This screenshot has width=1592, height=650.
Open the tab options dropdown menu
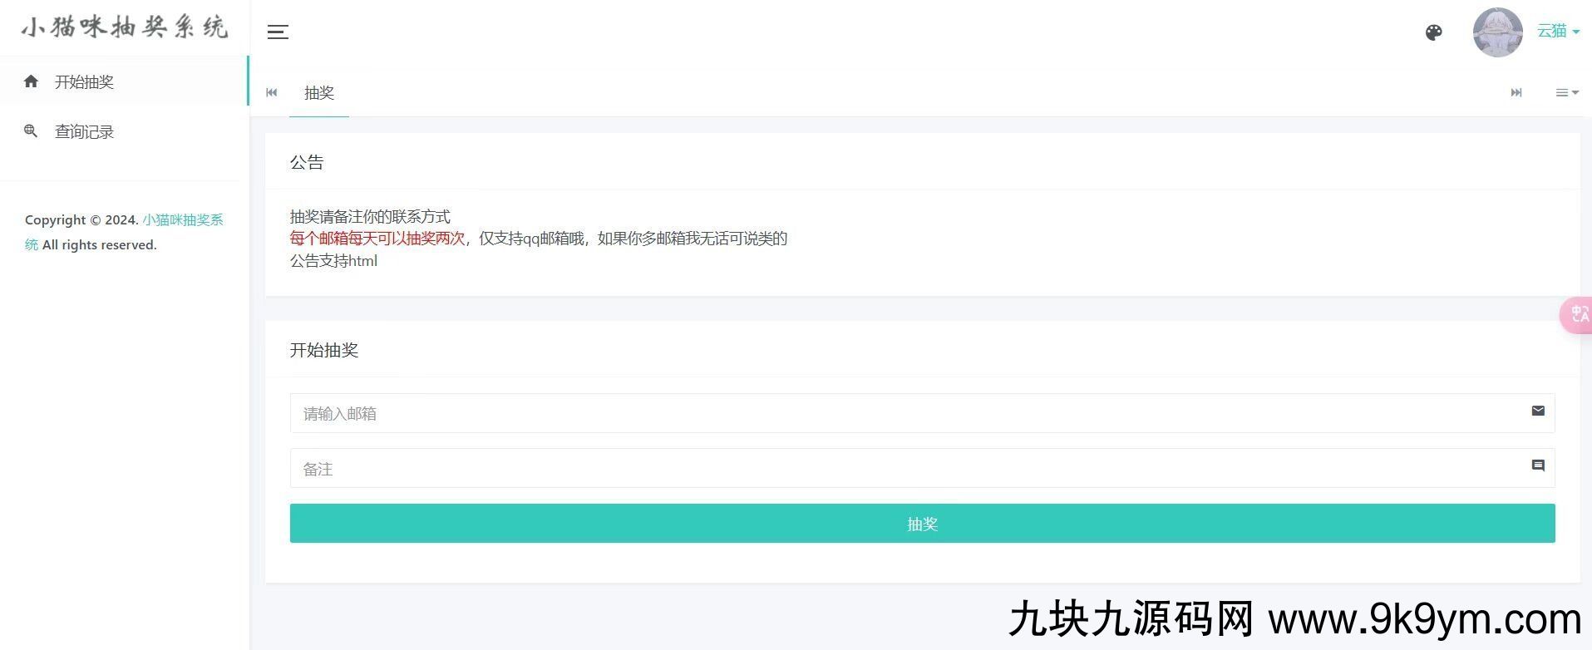(1566, 93)
